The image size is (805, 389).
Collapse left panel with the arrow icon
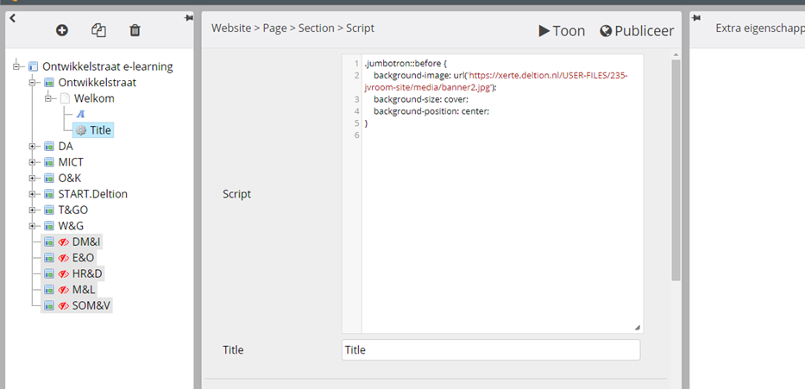(13, 18)
